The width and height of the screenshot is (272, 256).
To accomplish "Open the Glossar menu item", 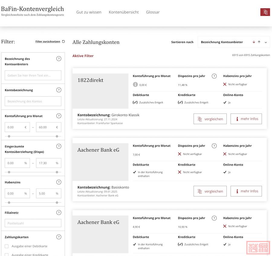I will click(153, 12).
